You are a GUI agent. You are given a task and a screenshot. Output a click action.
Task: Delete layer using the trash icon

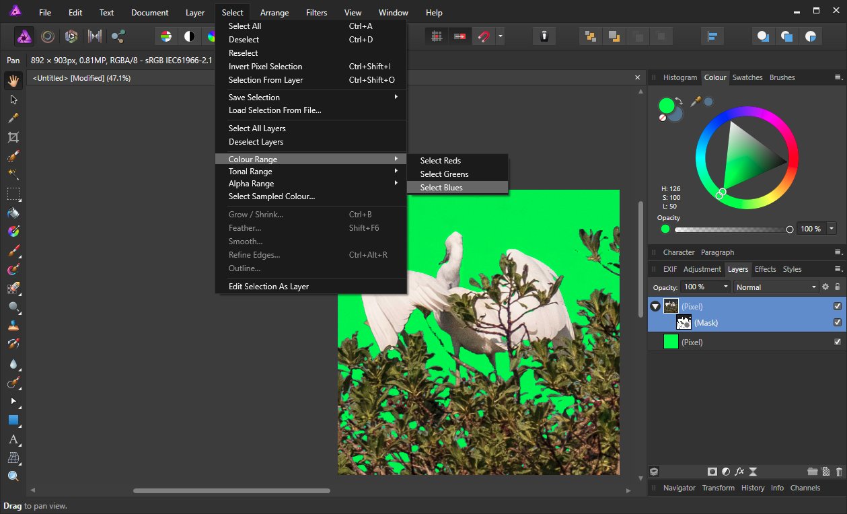coord(839,472)
